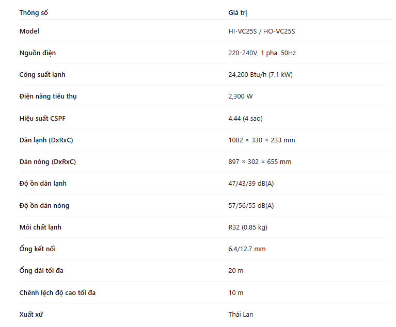Click the "Điện năng tiêu thụ" label
This screenshot has width=396, height=327.
pos(48,96)
